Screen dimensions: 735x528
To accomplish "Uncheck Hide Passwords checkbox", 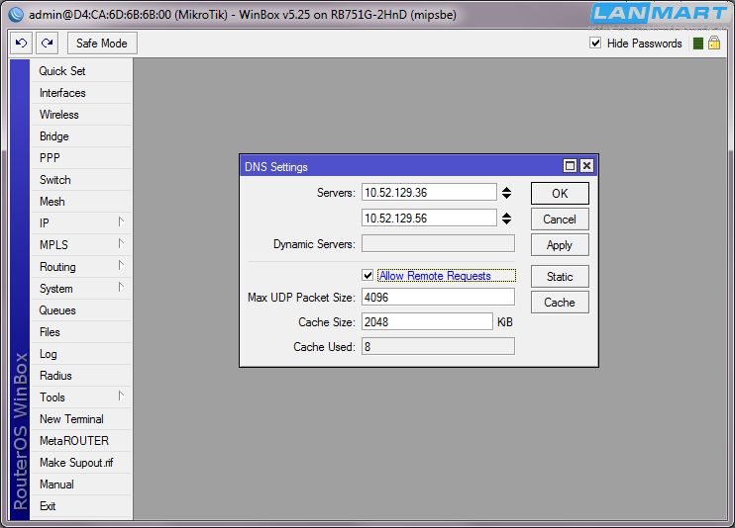I will click(595, 44).
